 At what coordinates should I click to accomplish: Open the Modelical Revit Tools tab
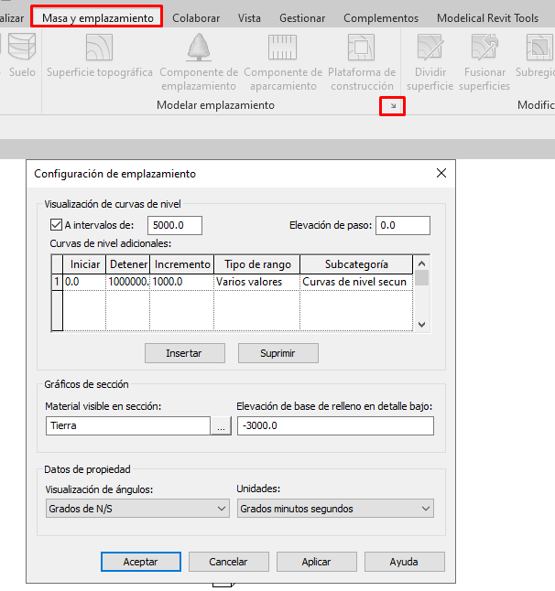[x=487, y=18]
